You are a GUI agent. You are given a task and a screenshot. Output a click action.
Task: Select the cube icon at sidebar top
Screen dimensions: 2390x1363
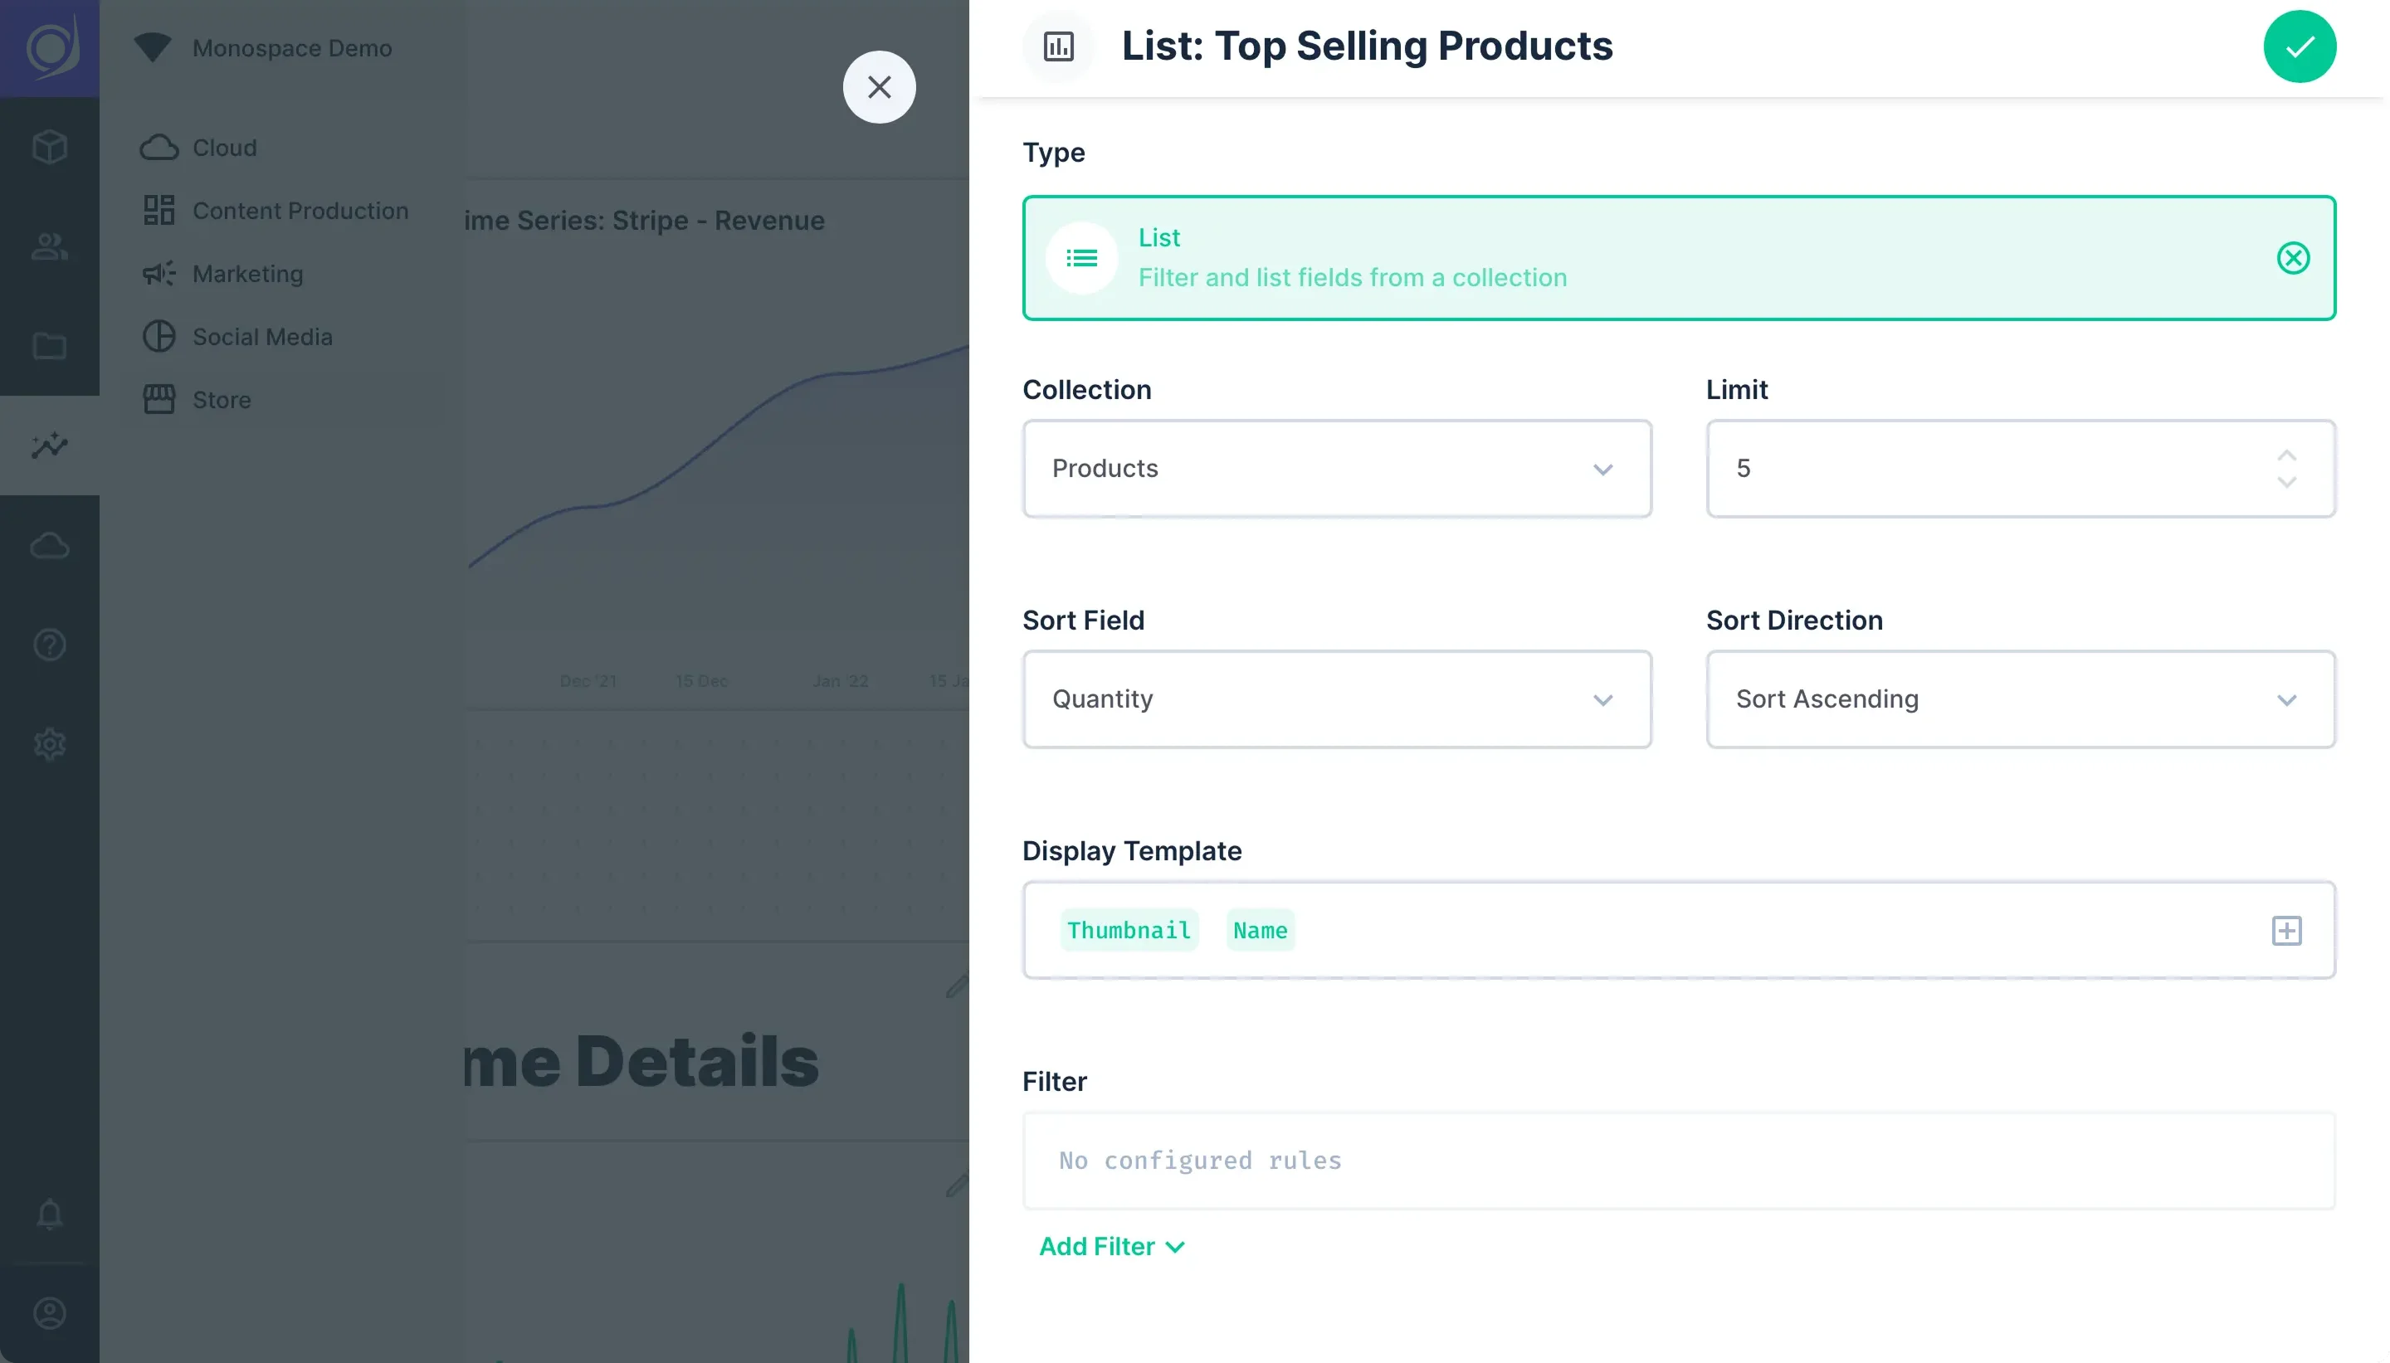(x=49, y=146)
